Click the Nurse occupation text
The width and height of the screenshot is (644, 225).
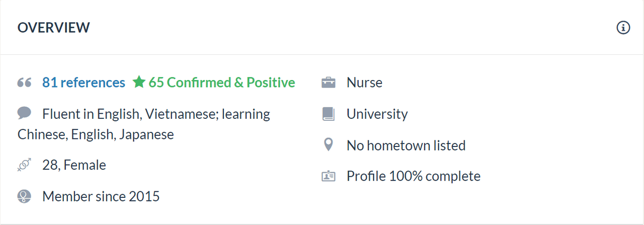tap(364, 83)
